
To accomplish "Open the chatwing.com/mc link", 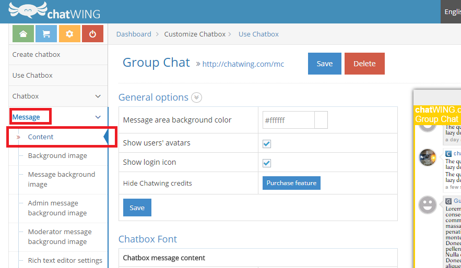I will click(243, 64).
